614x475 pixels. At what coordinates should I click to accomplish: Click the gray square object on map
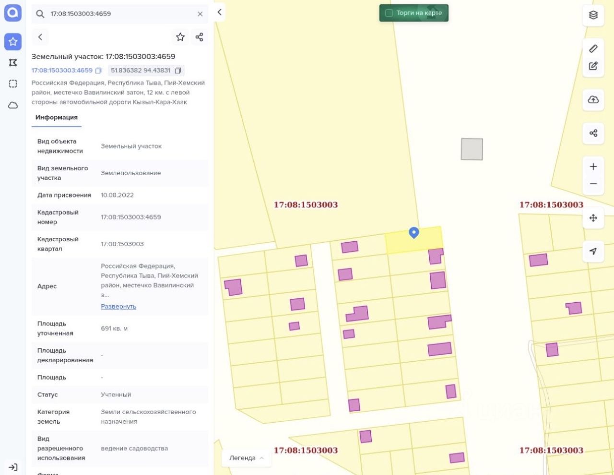pos(472,149)
